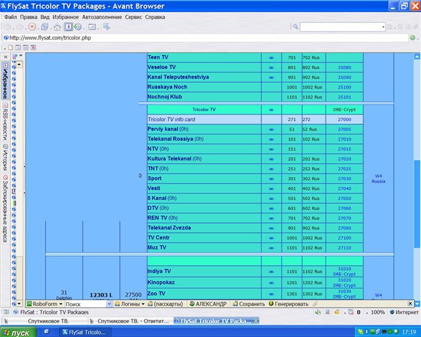The height and width of the screenshot is (337, 421).
Task: Click the address bar URL field
Action: pyautogui.click(x=207, y=38)
